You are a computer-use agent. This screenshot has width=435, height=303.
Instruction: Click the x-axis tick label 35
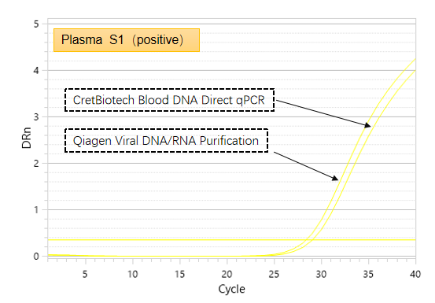click(368, 274)
